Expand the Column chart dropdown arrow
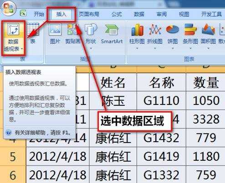Viewport: 225px width, 183px height. [137, 49]
